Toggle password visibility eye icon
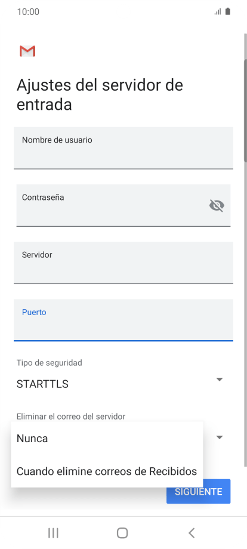This screenshot has width=247, height=549. tap(217, 205)
